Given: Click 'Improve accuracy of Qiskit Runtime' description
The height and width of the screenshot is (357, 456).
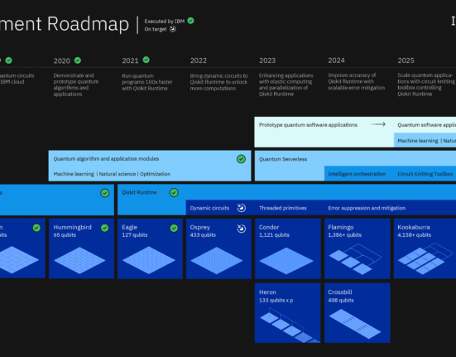Looking at the screenshot, I should [356, 81].
